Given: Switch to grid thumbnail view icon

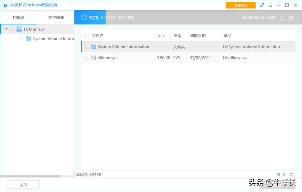Looking at the screenshot, I should click(285, 174).
